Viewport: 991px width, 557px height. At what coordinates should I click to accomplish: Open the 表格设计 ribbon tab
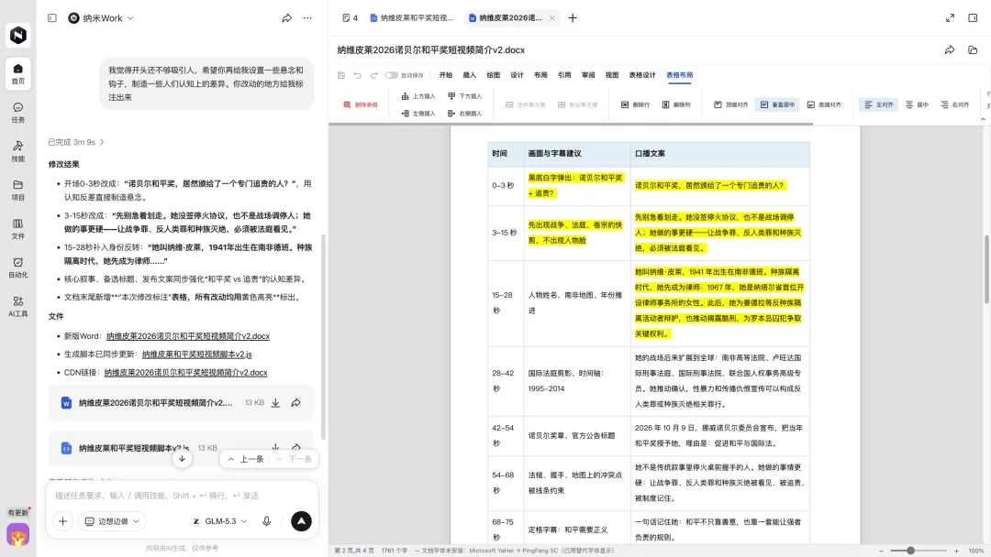642,75
